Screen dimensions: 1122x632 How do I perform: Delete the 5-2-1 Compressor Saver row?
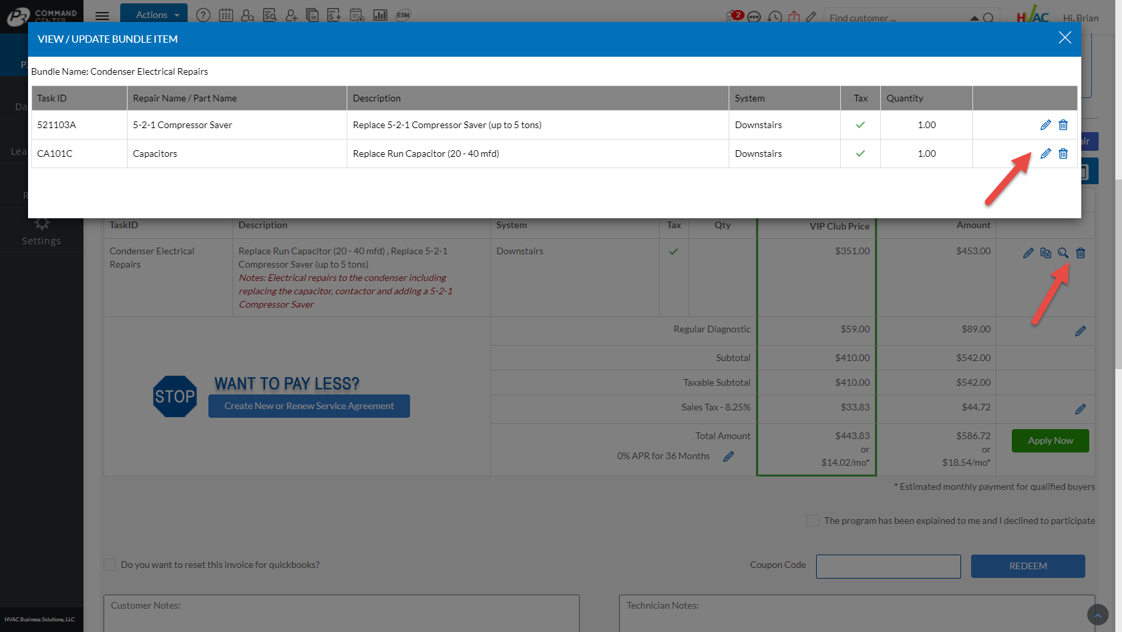pos(1063,125)
